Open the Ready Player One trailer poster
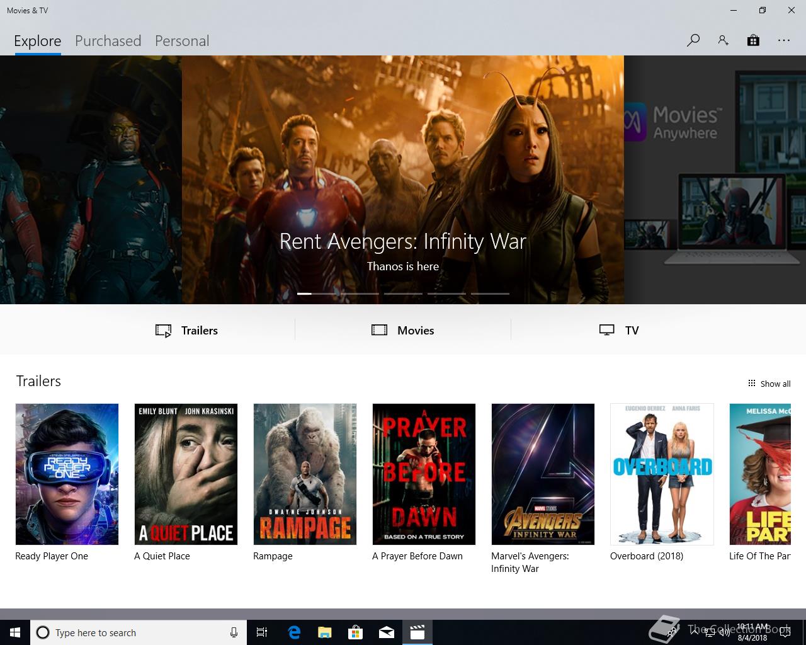This screenshot has height=645, width=806. coord(67,474)
